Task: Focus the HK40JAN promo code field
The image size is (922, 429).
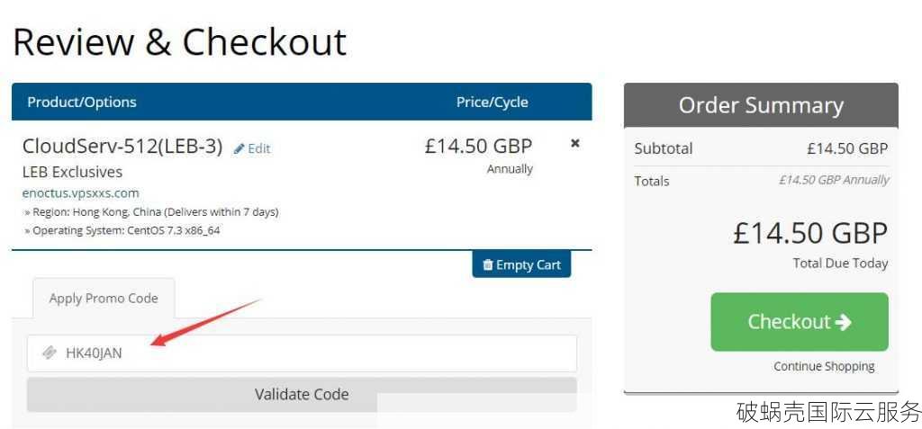Action: click(x=302, y=353)
